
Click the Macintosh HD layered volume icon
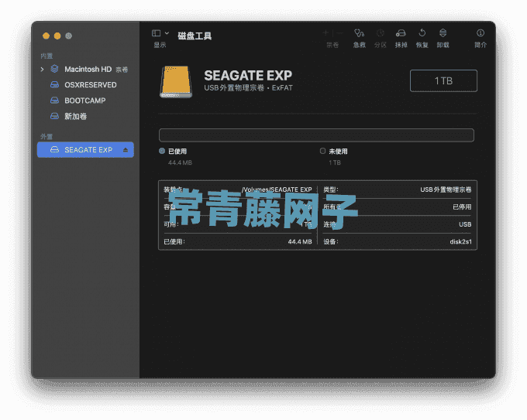[x=54, y=69]
